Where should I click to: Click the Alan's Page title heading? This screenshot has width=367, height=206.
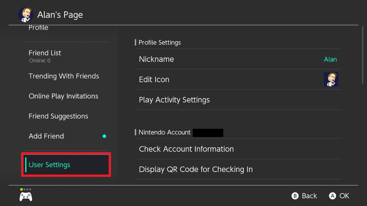coord(60,15)
